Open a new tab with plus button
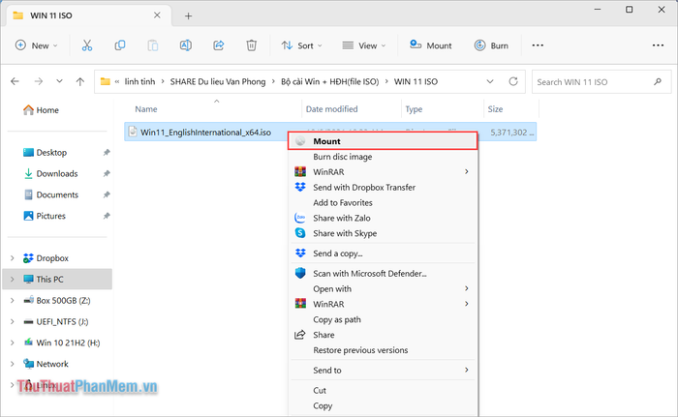 188,16
